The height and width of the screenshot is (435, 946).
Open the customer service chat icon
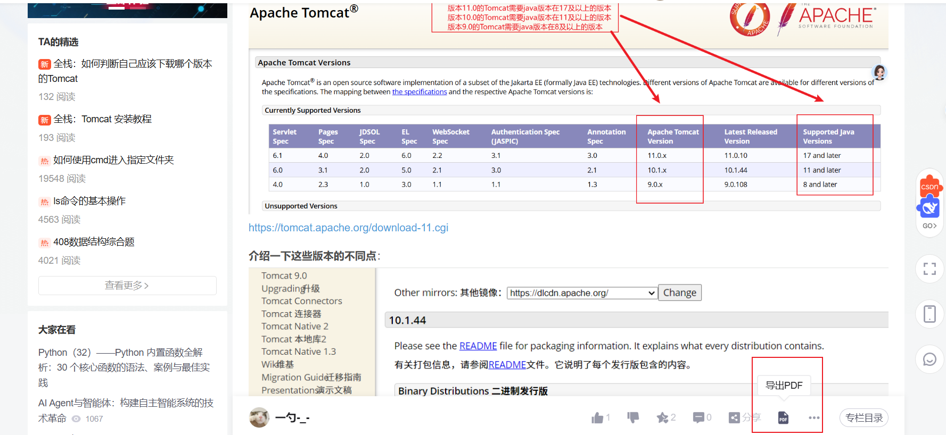click(929, 359)
